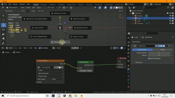Select Catmull-Clark subdivision type
This screenshot has height=98, width=175.
click(x=142, y=50)
